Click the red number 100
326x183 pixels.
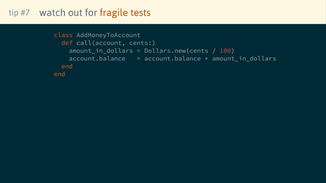(x=225, y=51)
